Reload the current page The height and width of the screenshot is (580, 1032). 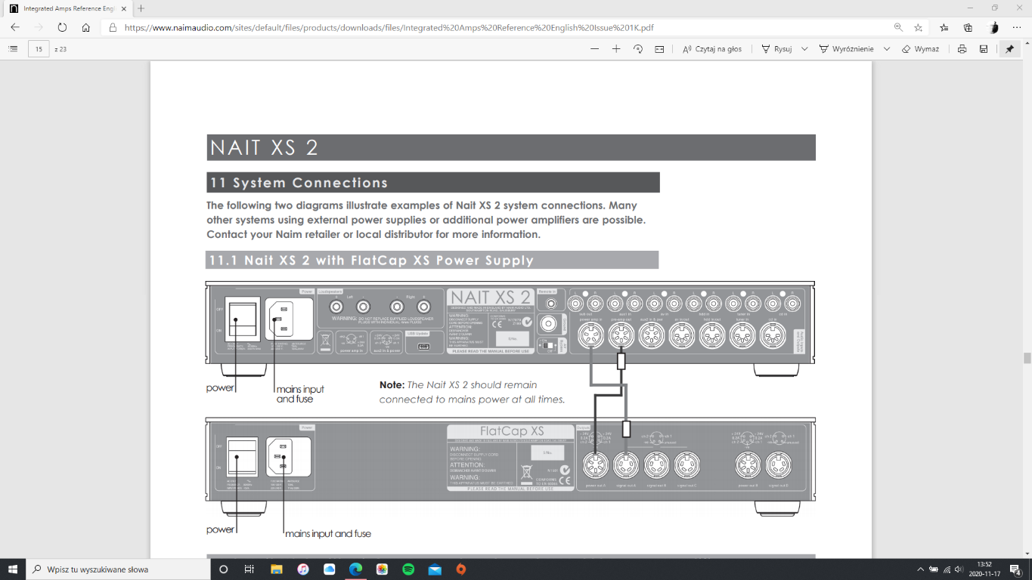(x=62, y=27)
